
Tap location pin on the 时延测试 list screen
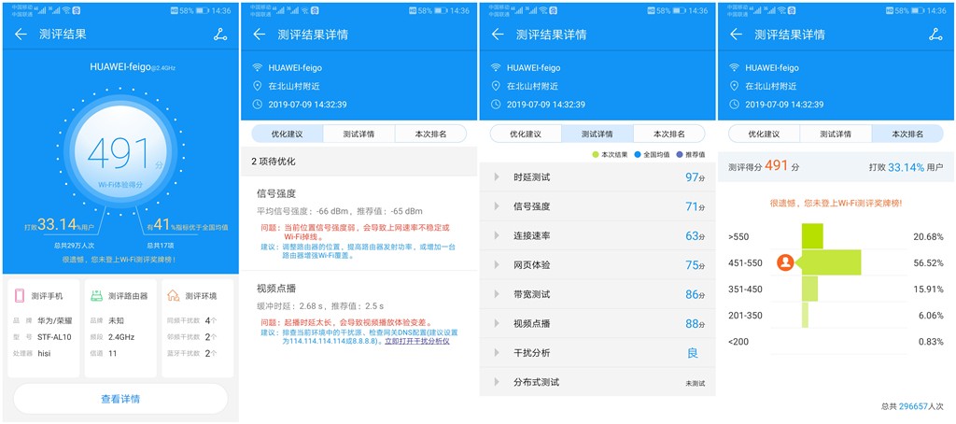(496, 86)
